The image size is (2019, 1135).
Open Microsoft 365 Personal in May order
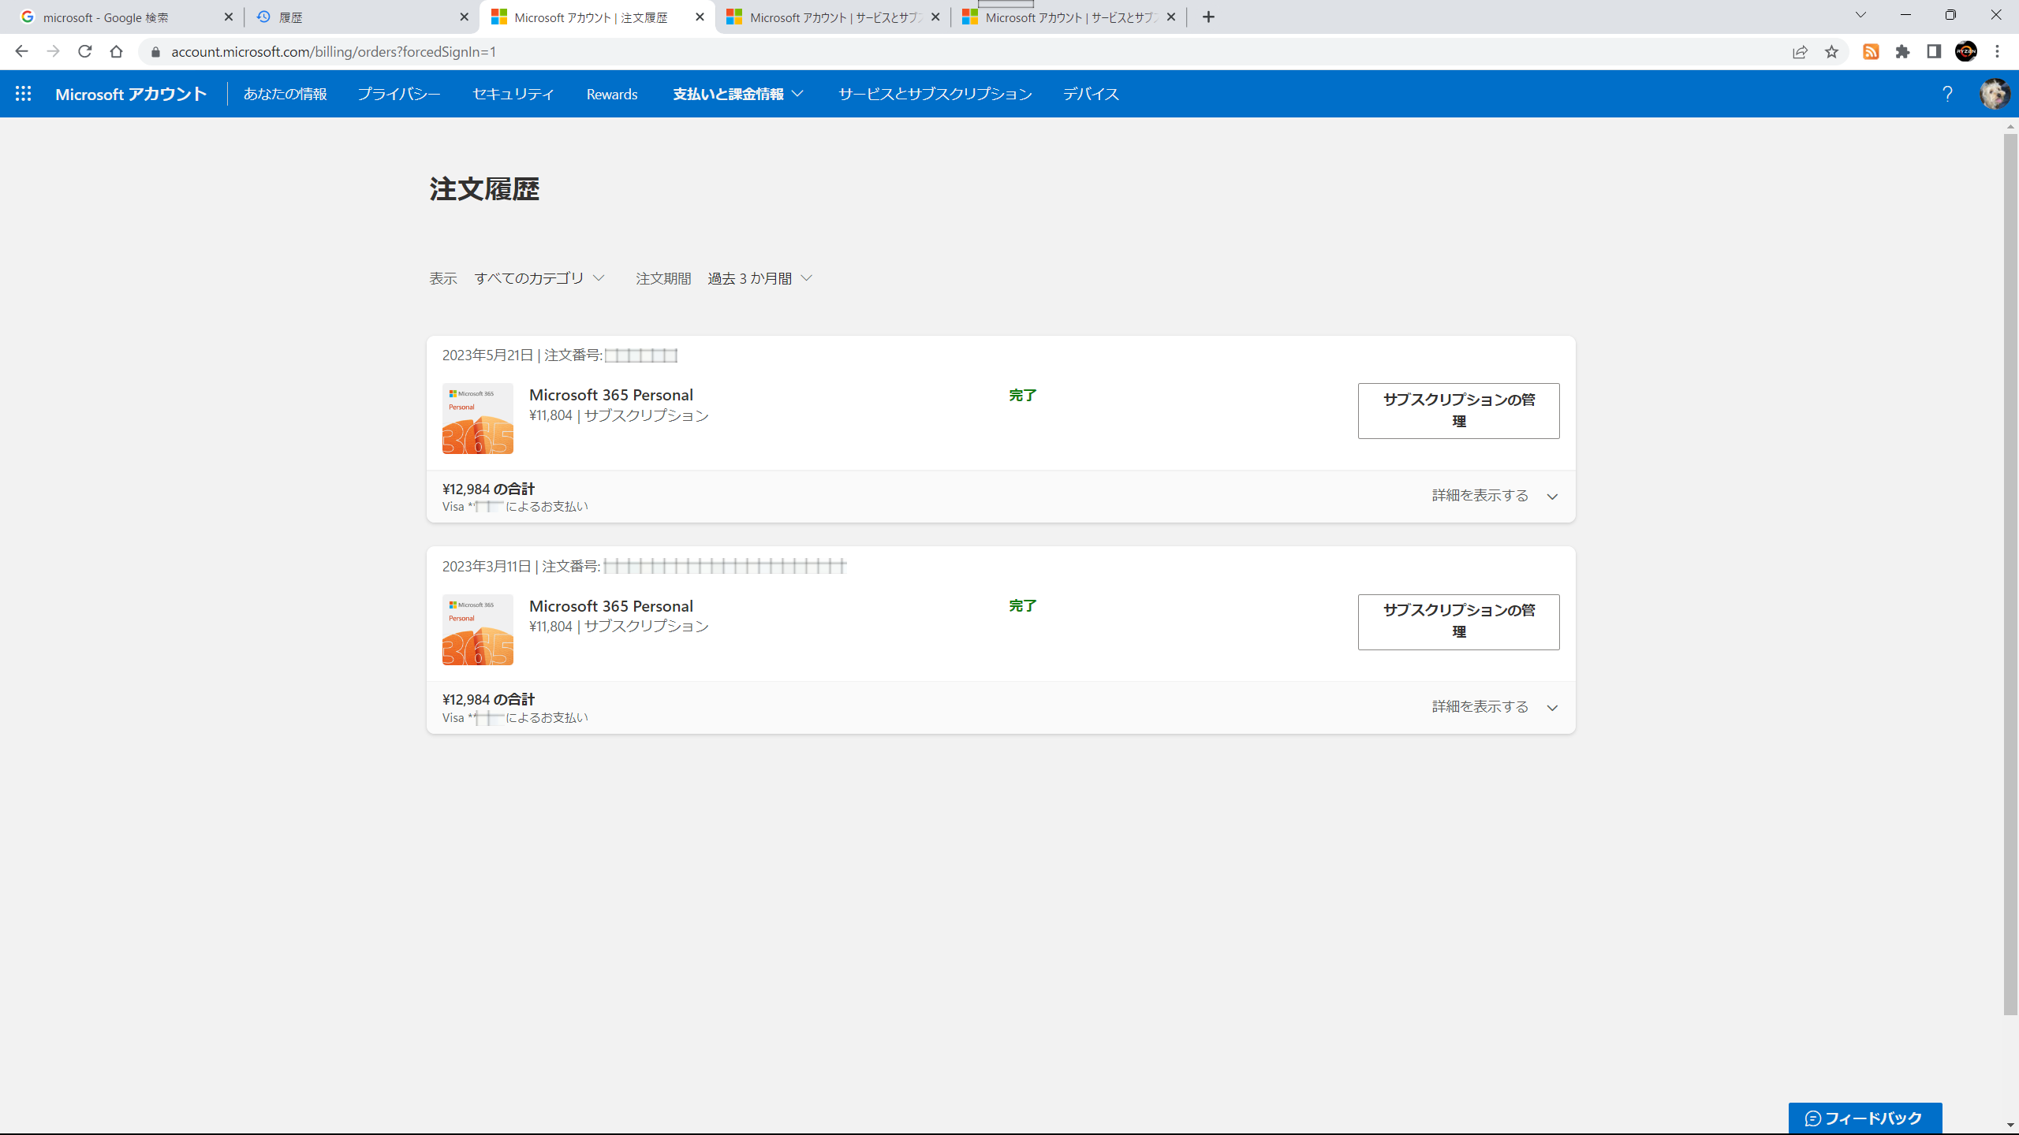(611, 395)
